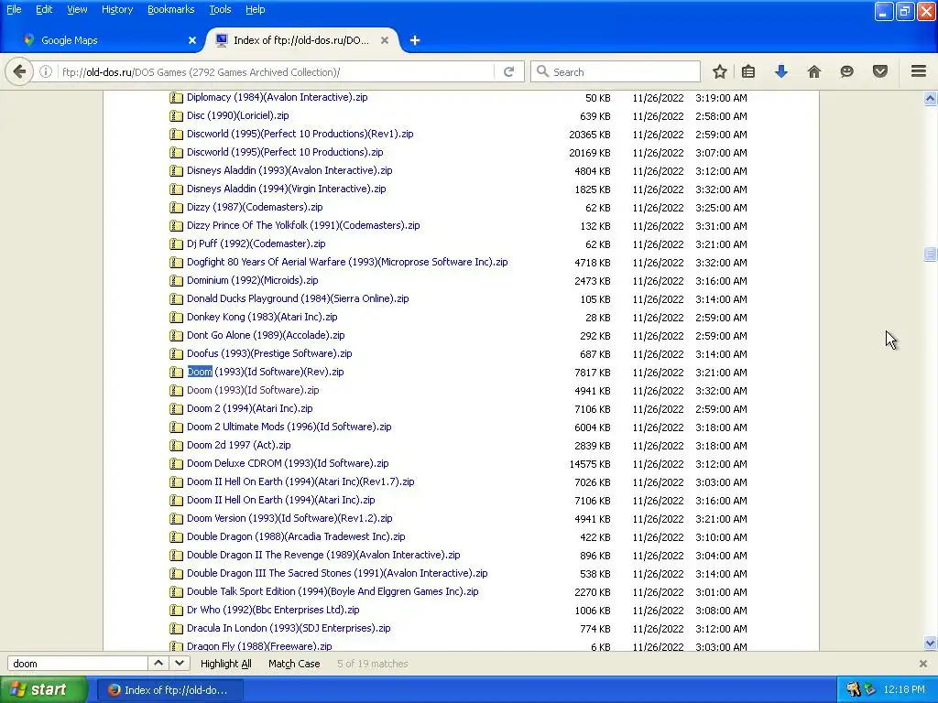Open the Downloads arrow icon
Image resolution: width=938 pixels, height=703 pixels.
point(781,71)
